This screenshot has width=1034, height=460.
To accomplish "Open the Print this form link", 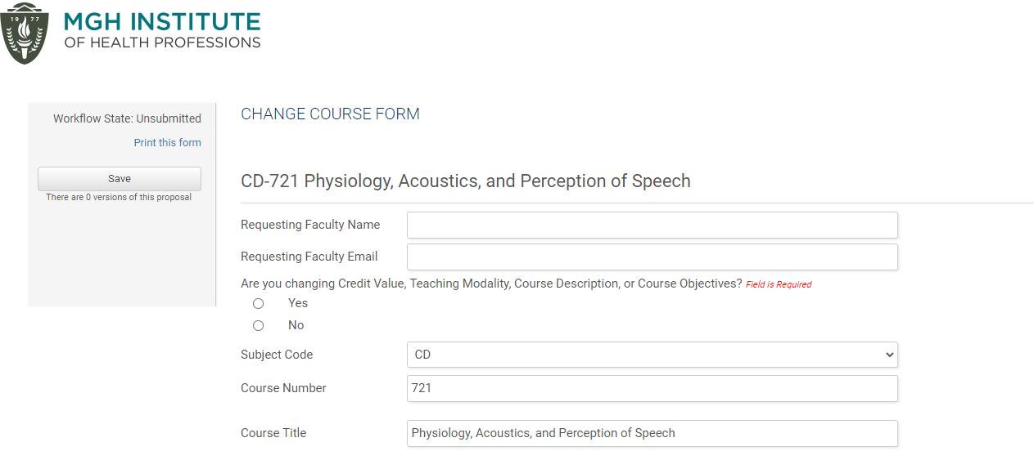I will point(167,142).
